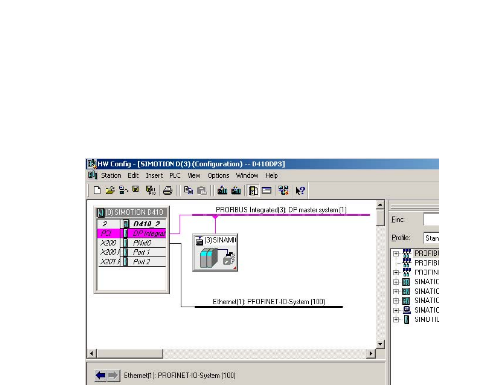
Task: Select the second PROFIBUS catalog entry
Action: pos(426,263)
